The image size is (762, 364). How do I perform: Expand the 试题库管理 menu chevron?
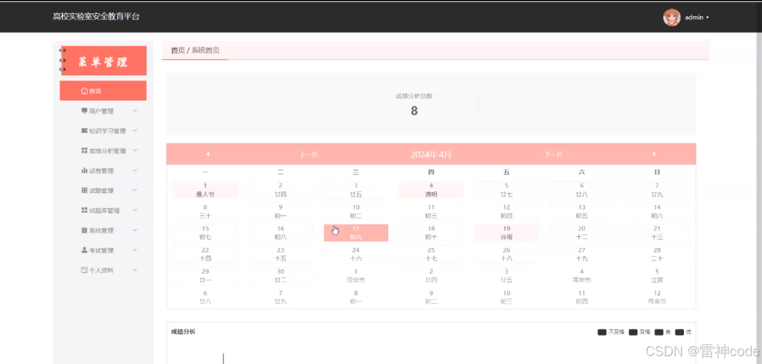[135, 210]
